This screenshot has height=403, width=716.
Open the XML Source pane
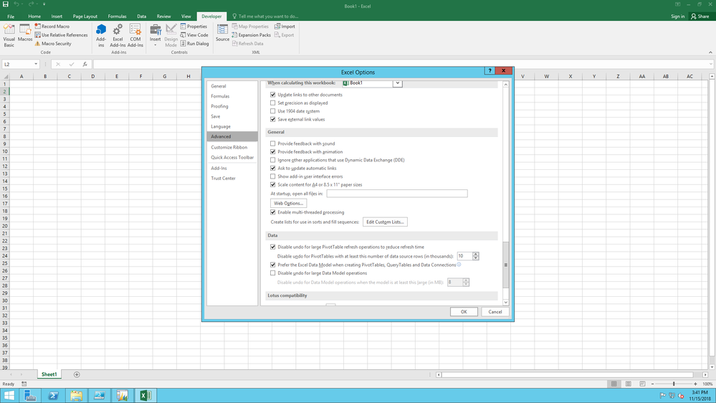click(222, 33)
